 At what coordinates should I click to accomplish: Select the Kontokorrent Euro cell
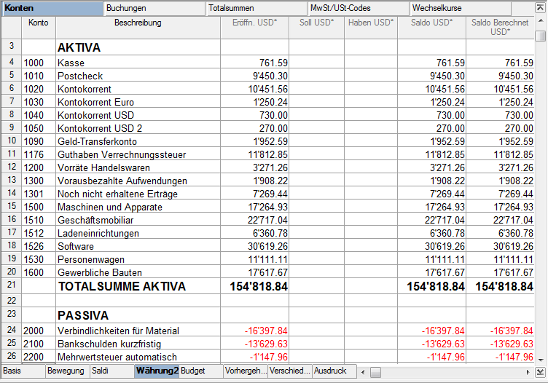pos(138,102)
